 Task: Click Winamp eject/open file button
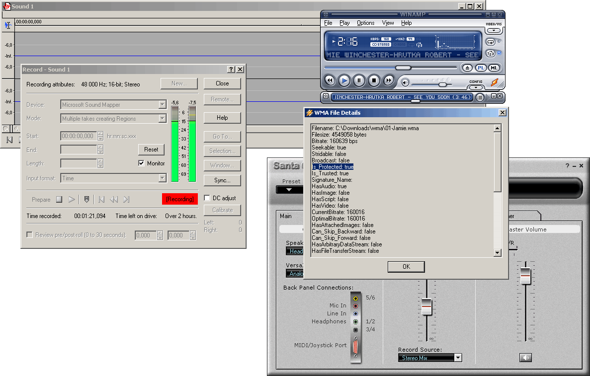467,68
